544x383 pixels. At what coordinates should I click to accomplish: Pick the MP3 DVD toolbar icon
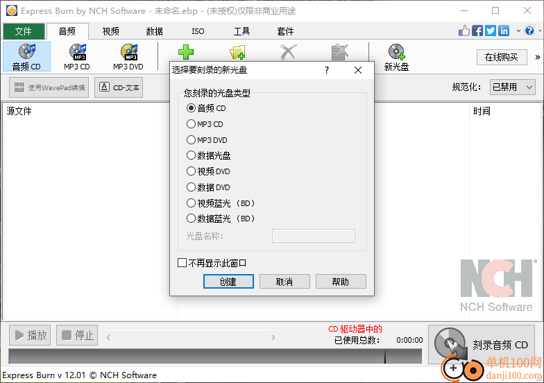(x=128, y=57)
